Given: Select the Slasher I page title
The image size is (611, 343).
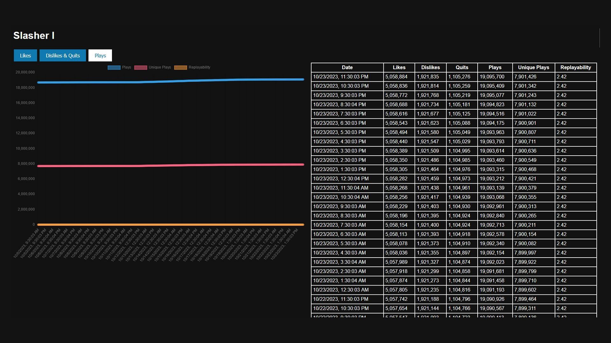Looking at the screenshot, I should click(34, 36).
